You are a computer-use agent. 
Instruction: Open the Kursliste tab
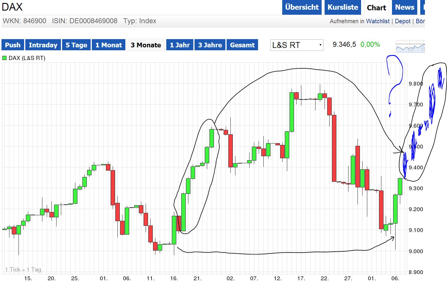343,7
